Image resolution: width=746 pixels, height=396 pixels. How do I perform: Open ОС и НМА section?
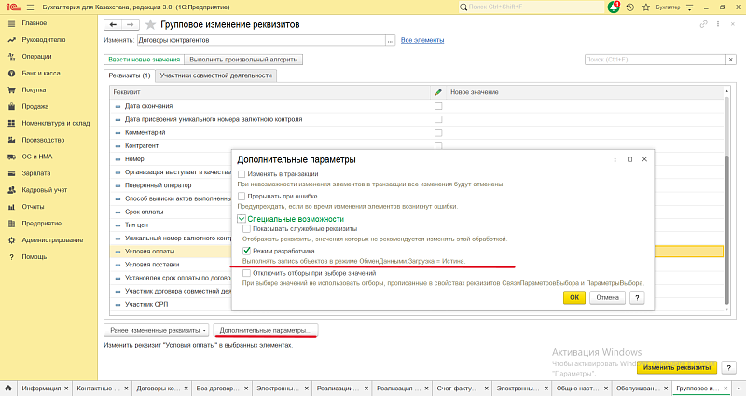click(37, 157)
